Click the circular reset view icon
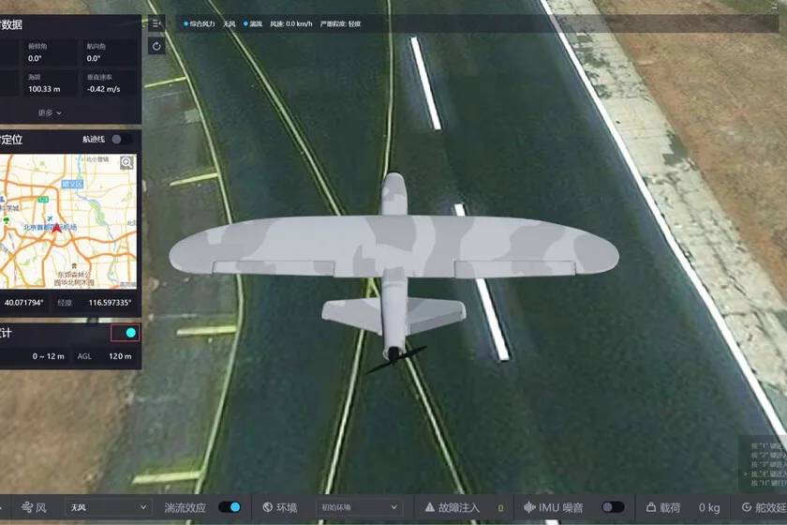Image resolution: width=787 pixels, height=525 pixels. pos(156,46)
